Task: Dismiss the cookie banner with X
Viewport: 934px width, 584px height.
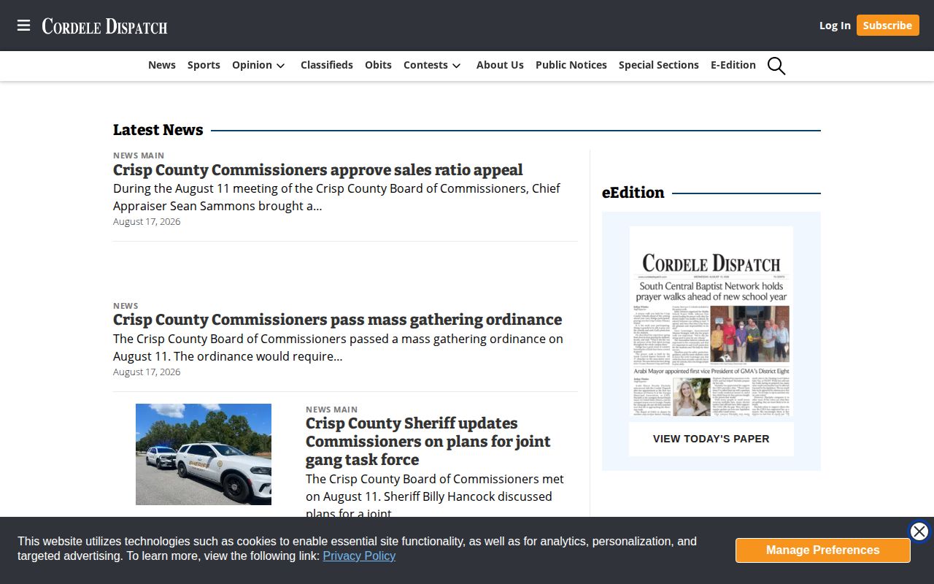Action: 919,531
